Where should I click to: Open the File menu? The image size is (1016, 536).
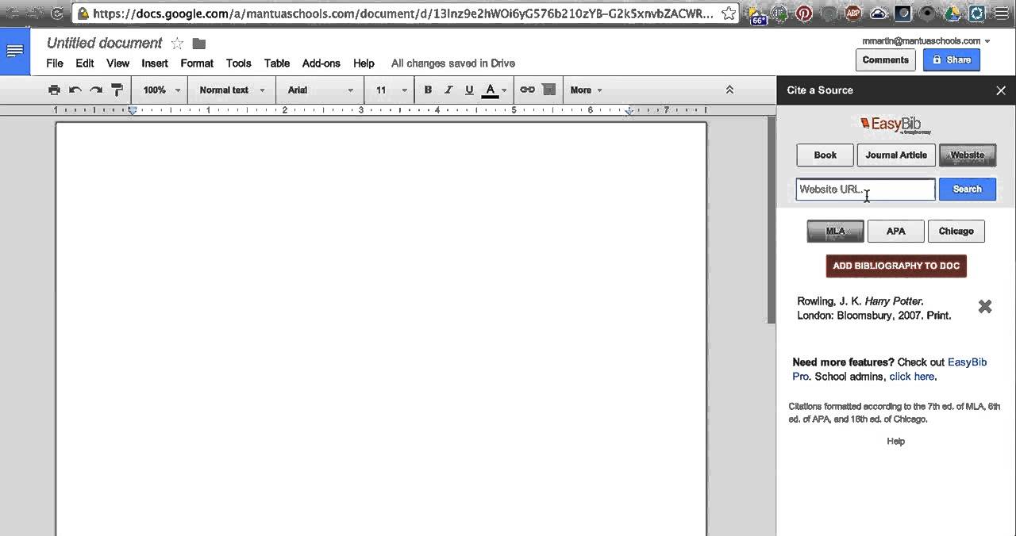tap(55, 63)
